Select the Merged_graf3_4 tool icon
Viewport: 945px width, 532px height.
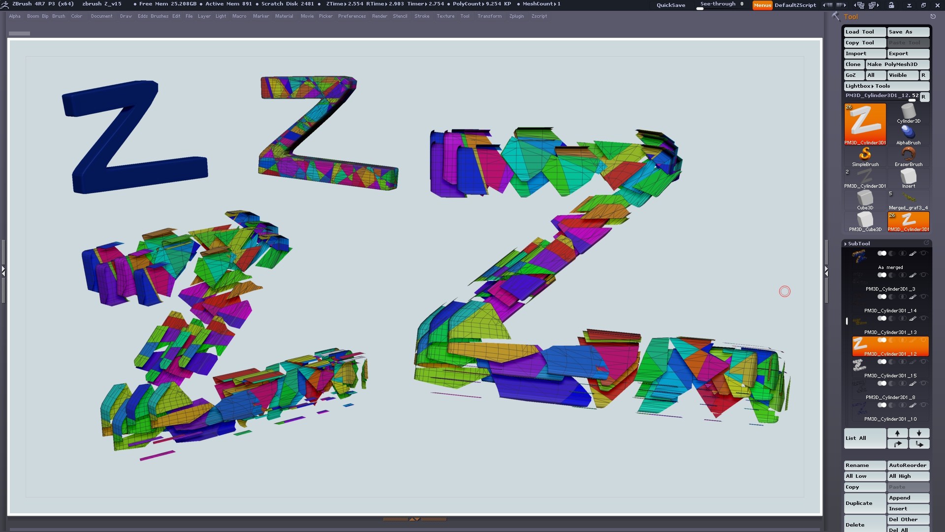(x=908, y=199)
